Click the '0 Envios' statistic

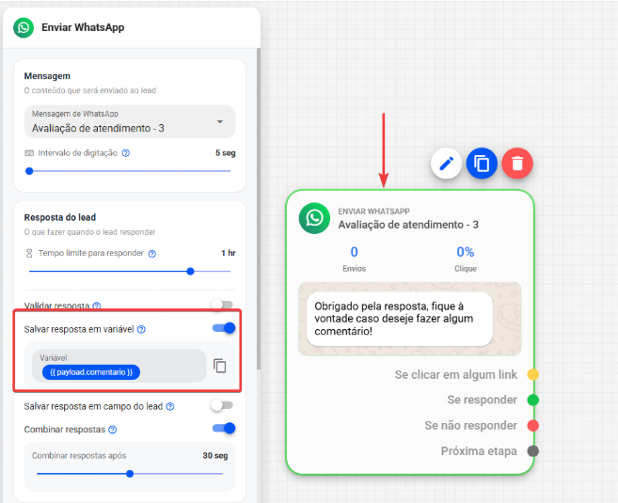pos(354,259)
